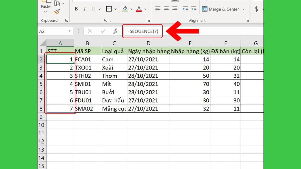Click the Increase Indent icon
This screenshot has width=301, height=169.
pos(194,9)
